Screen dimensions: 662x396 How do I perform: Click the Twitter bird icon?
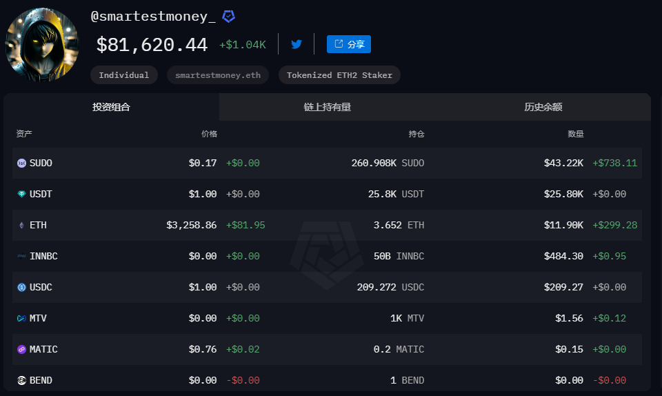click(x=297, y=44)
